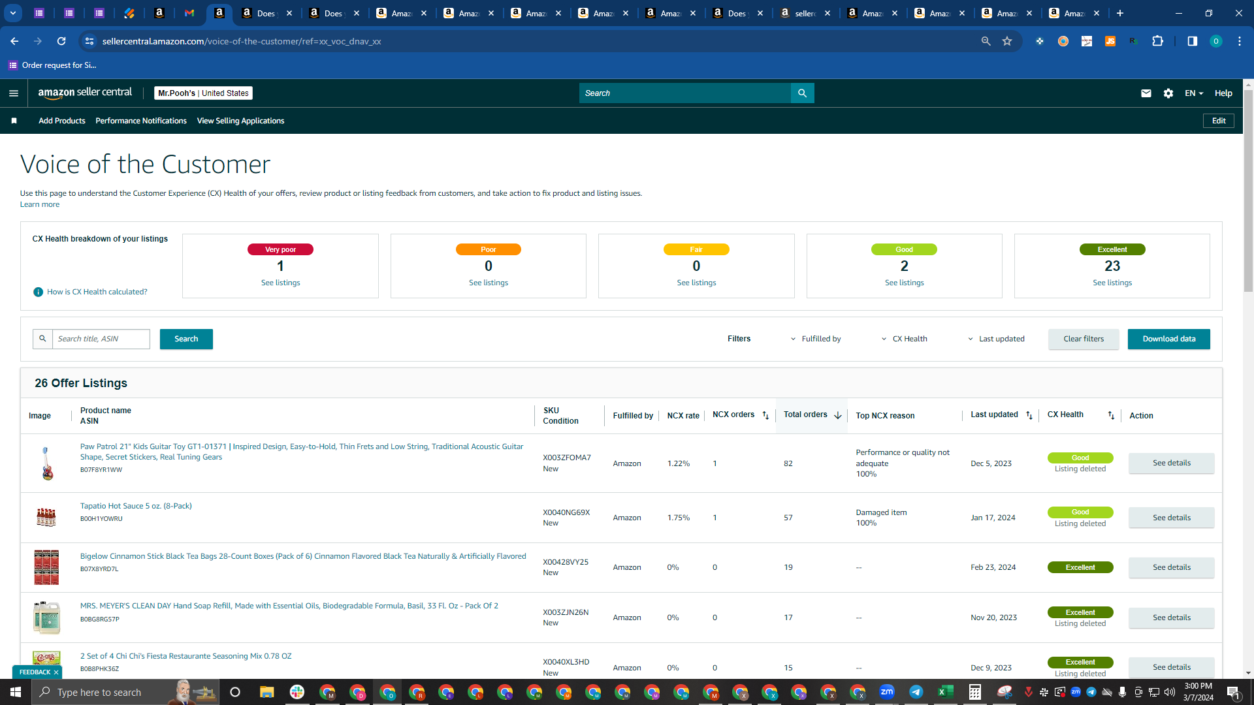Open View Selling Applications menu item

tap(240, 121)
